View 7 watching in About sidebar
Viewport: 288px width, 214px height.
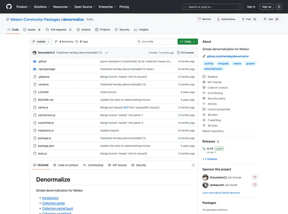point(214,120)
